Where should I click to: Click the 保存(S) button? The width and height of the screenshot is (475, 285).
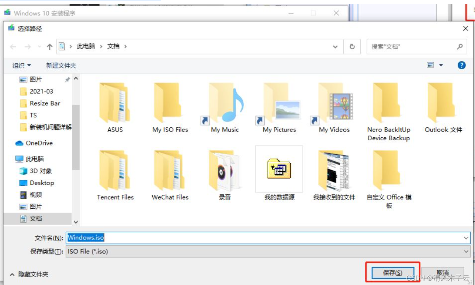click(393, 273)
